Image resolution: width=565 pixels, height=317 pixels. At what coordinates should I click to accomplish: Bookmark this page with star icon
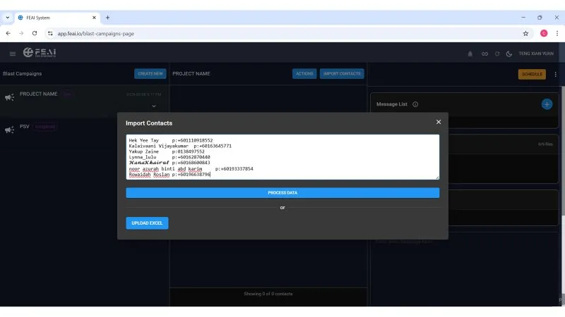point(525,33)
